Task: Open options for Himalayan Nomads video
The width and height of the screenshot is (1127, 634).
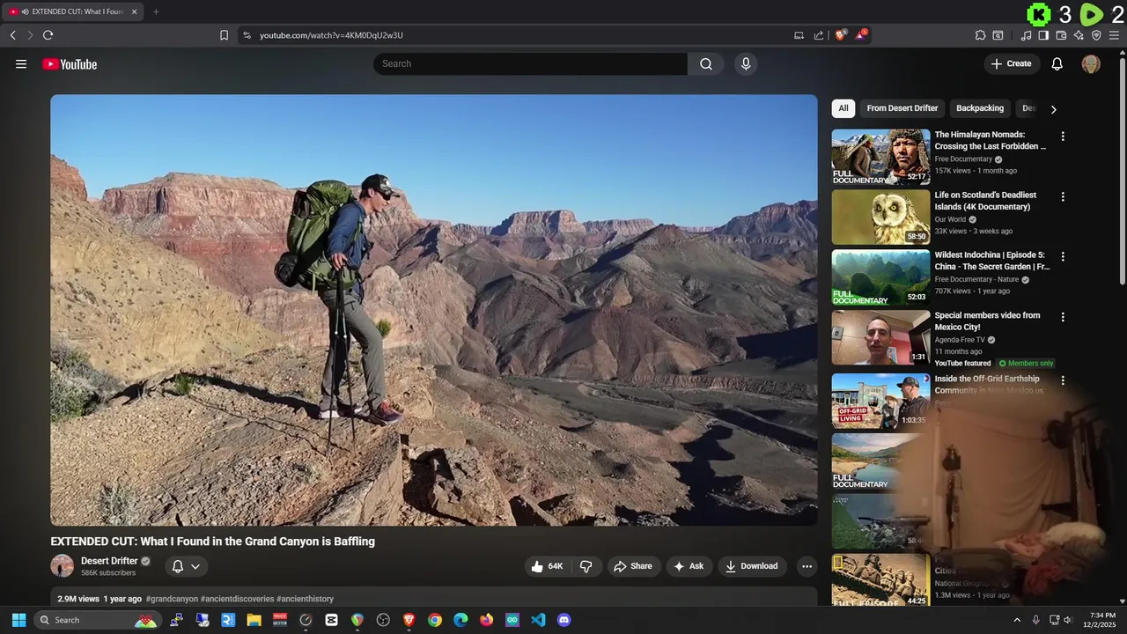Action: [1063, 136]
